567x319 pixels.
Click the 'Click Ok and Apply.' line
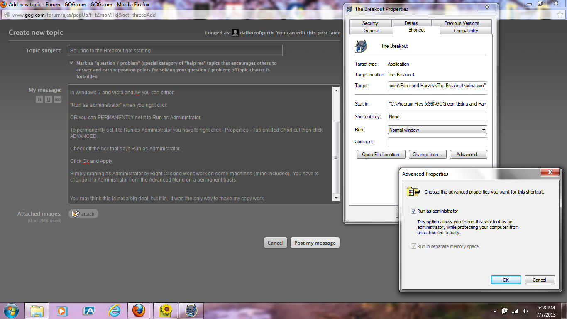pyautogui.click(x=91, y=161)
